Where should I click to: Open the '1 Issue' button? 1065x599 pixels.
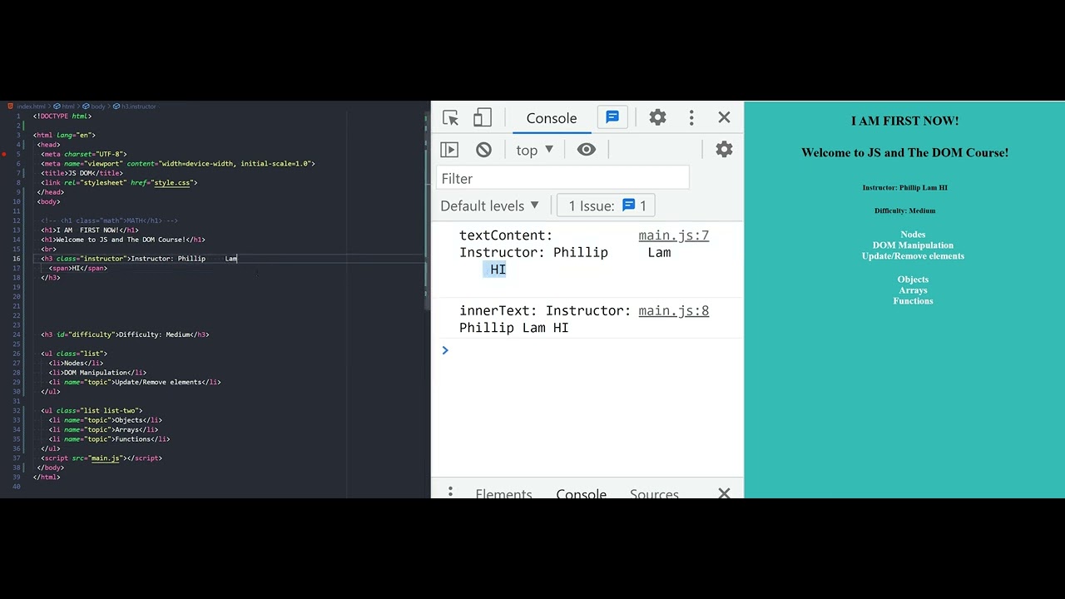point(607,205)
